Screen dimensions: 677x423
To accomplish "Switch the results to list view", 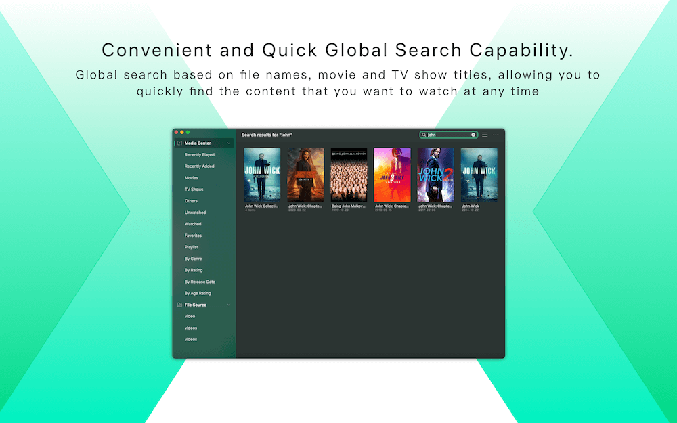I will [x=485, y=135].
